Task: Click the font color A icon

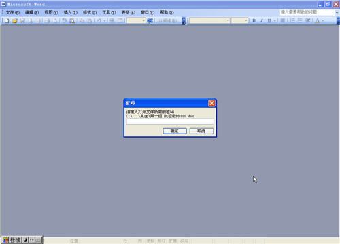Action: (x=318, y=20)
